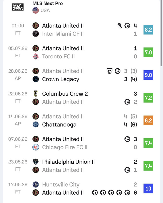Open Toronto FC II team crest
163x203 pixels.
pos(36,56)
